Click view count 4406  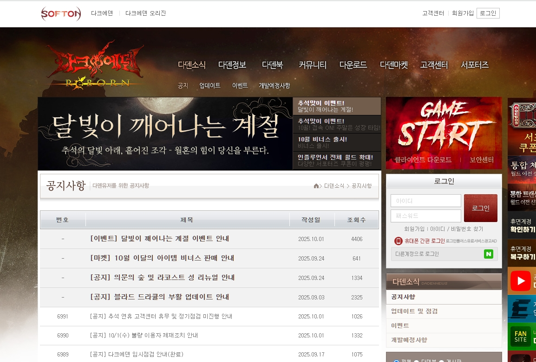pyautogui.click(x=357, y=239)
